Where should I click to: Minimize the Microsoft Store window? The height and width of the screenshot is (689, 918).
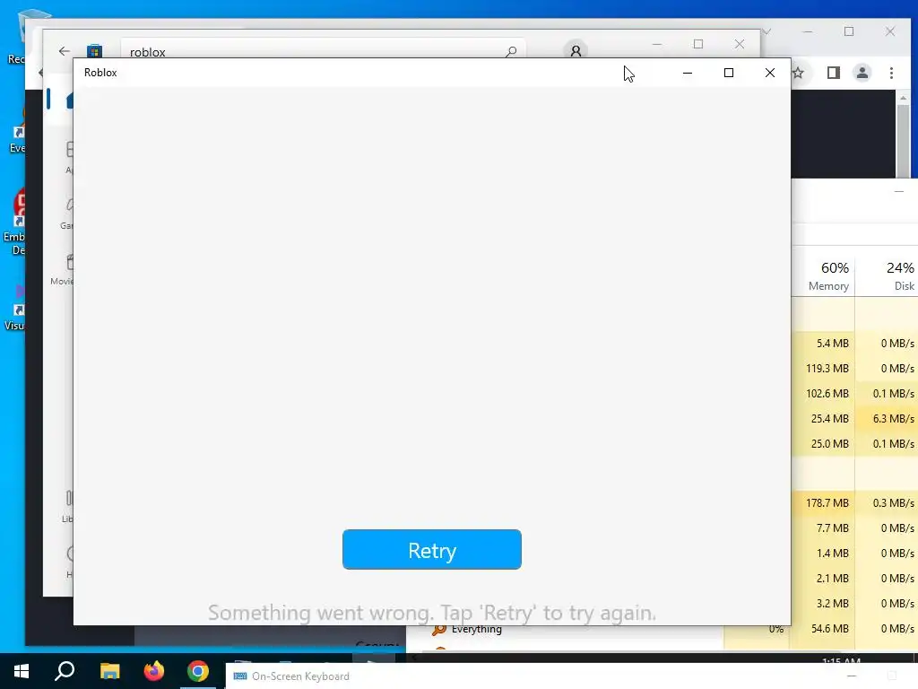pos(657,44)
